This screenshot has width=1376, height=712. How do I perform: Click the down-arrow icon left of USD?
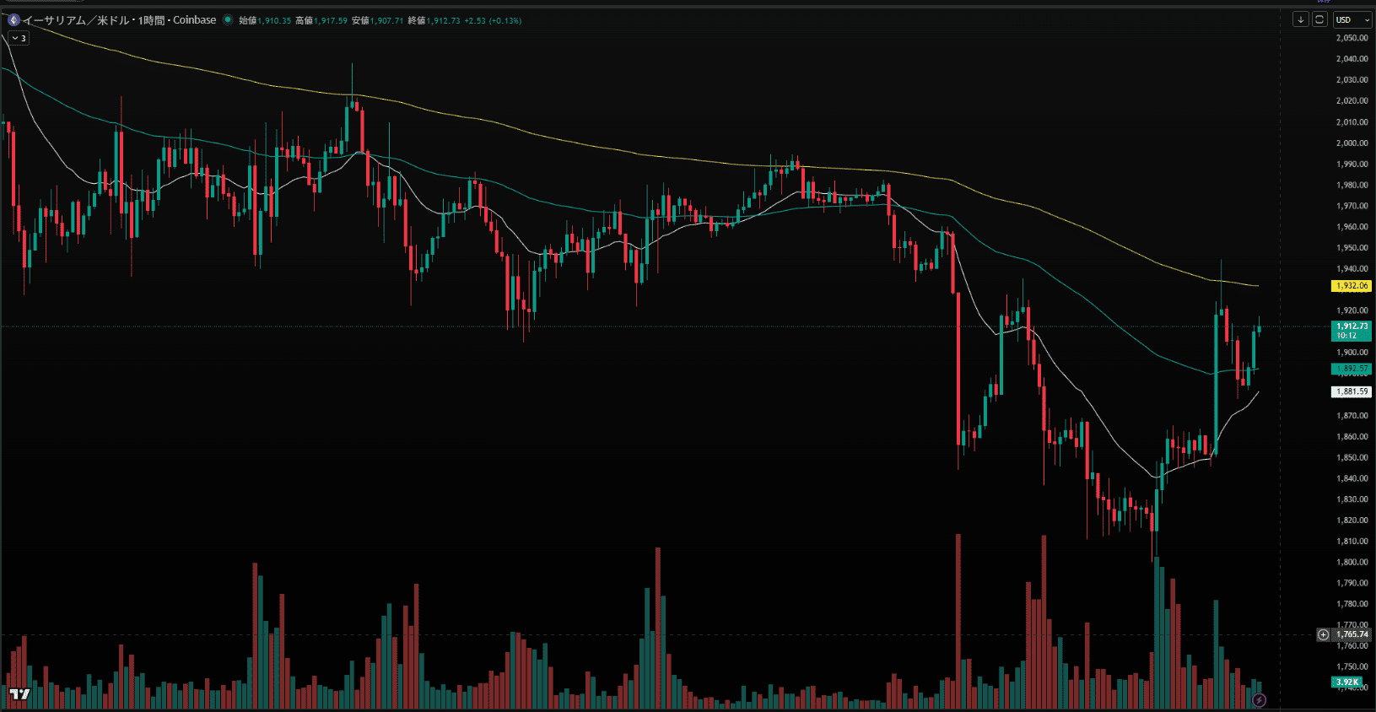pyautogui.click(x=1301, y=19)
